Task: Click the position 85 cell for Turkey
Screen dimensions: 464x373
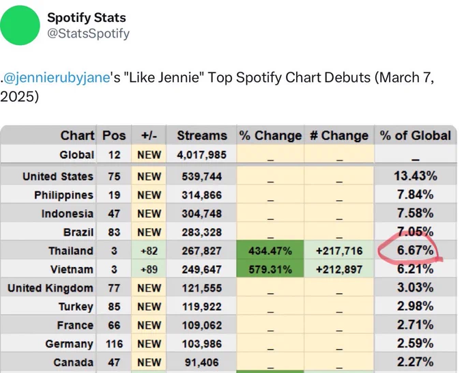Action: click(x=114, y=307)
